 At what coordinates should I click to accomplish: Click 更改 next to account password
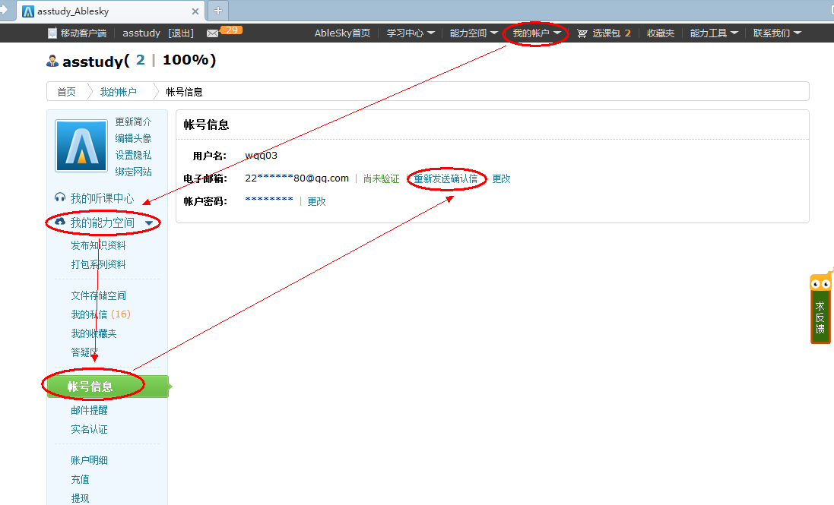pos(316,201)
